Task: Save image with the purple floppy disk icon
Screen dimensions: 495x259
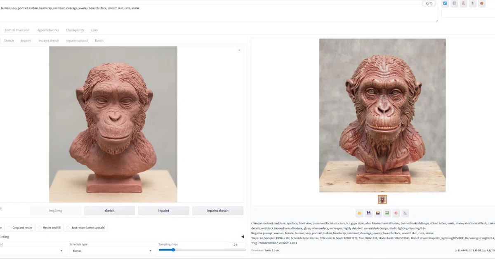Action: click(x=369, y=213)
